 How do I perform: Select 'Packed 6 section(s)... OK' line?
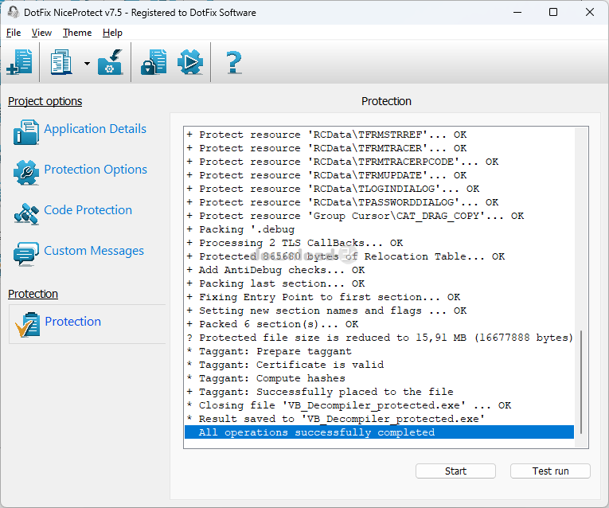[x=379, y=324]
